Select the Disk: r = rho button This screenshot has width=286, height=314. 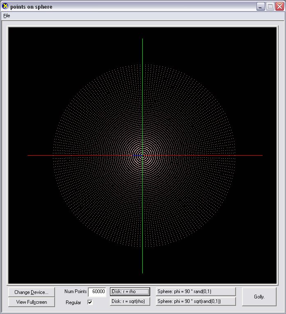130,291
